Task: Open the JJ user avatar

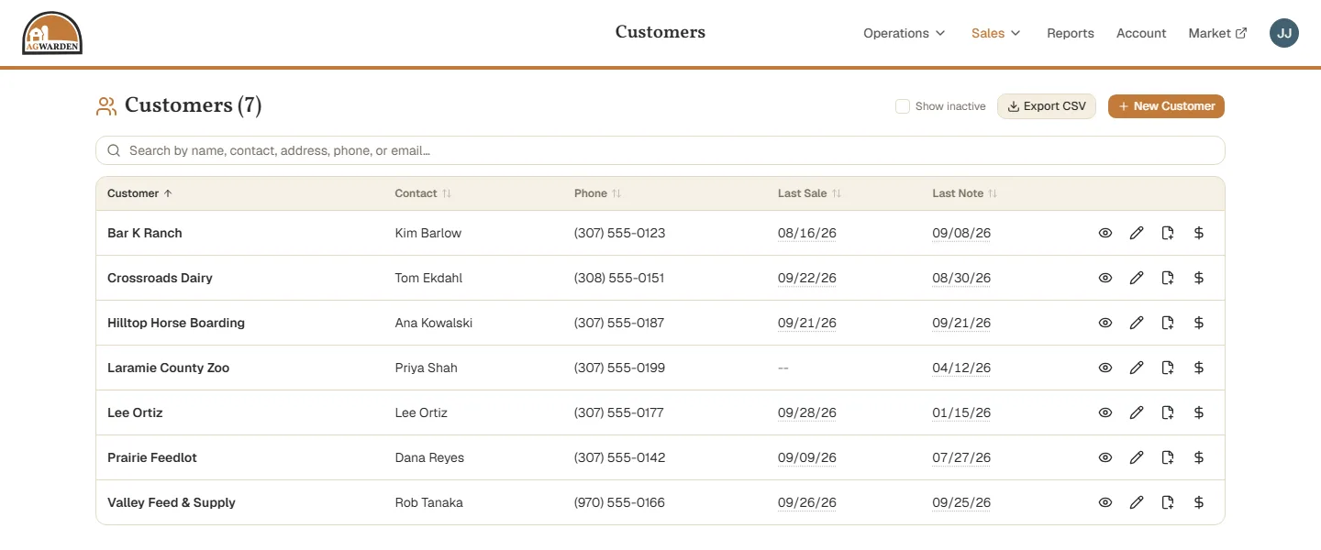Action: coord(1284,33)
